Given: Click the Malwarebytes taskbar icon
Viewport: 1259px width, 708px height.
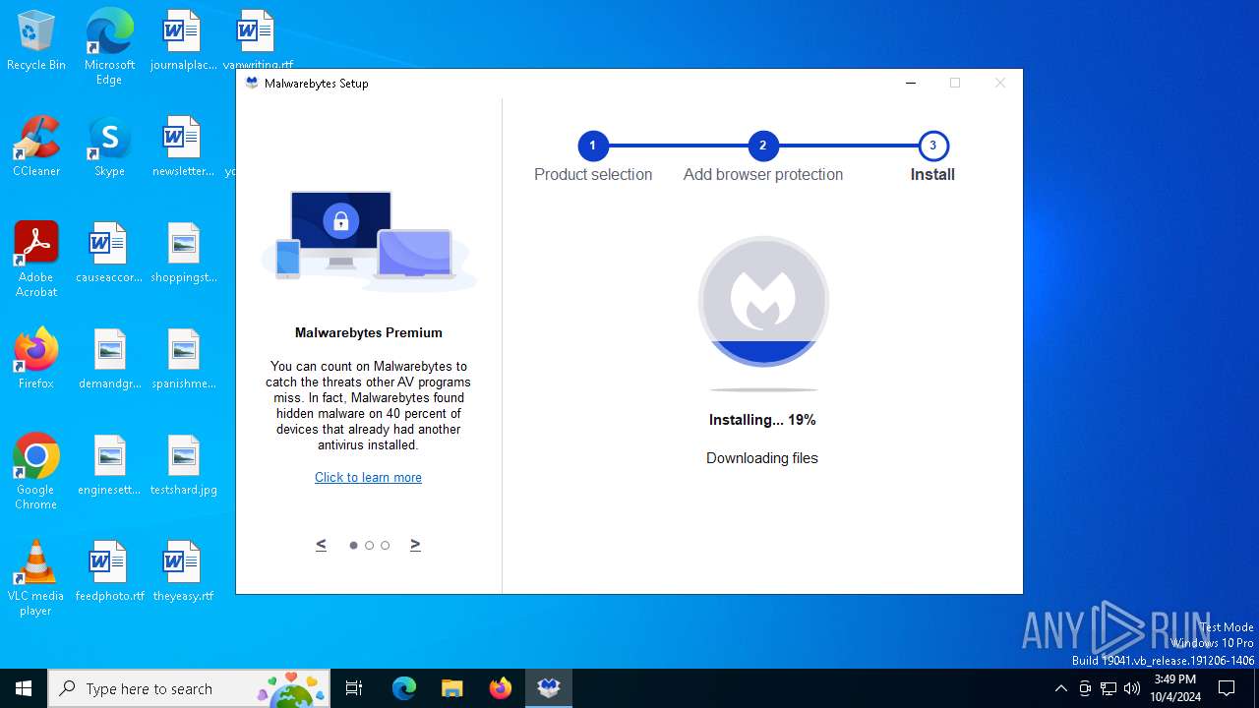Looking at the screenshot, I should coord(549,688).
